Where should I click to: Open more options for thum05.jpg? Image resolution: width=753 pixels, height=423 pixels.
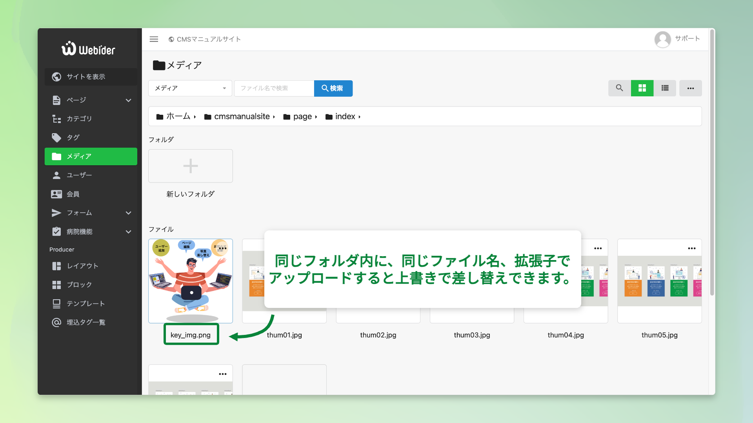691,248
